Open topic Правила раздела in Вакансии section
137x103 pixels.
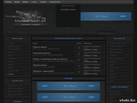pyautogui.click(x=40, y=65)
